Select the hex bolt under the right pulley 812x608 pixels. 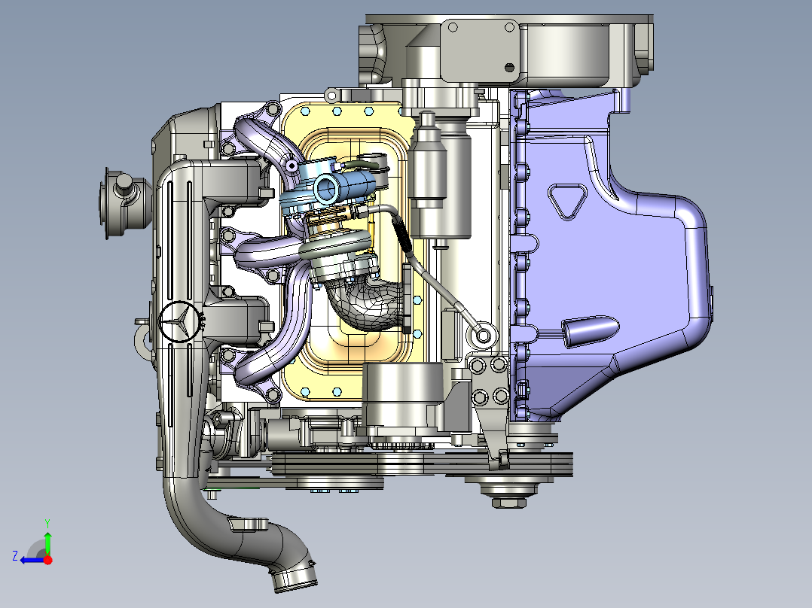pyautogui.click(x=509, y=503)
